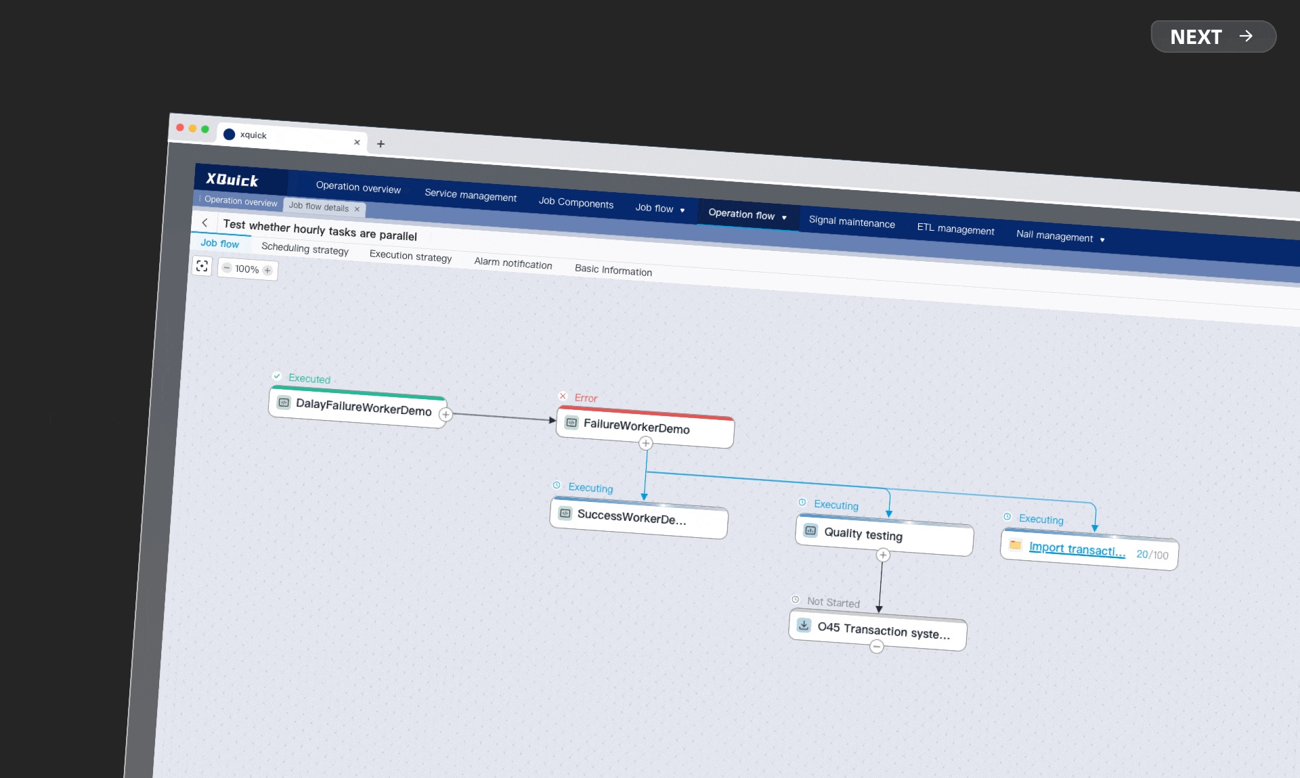Open the Operation flow dropdown
Image resolution: width=1300 pixels, height=778 pixels.
tap(747, 214)
